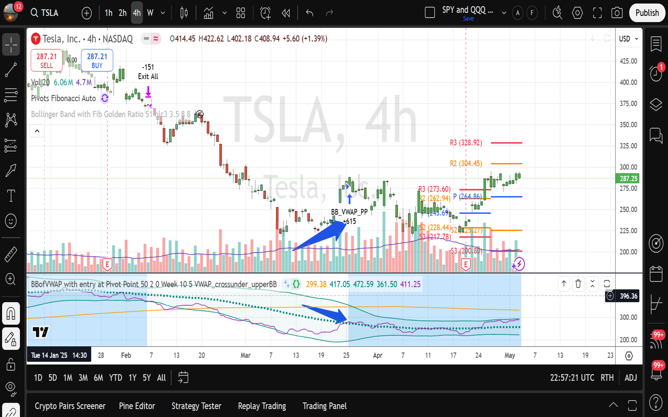668x417 pixels.
Task: Select the crosshair cursor tool
Action: (x=11, y=44)
